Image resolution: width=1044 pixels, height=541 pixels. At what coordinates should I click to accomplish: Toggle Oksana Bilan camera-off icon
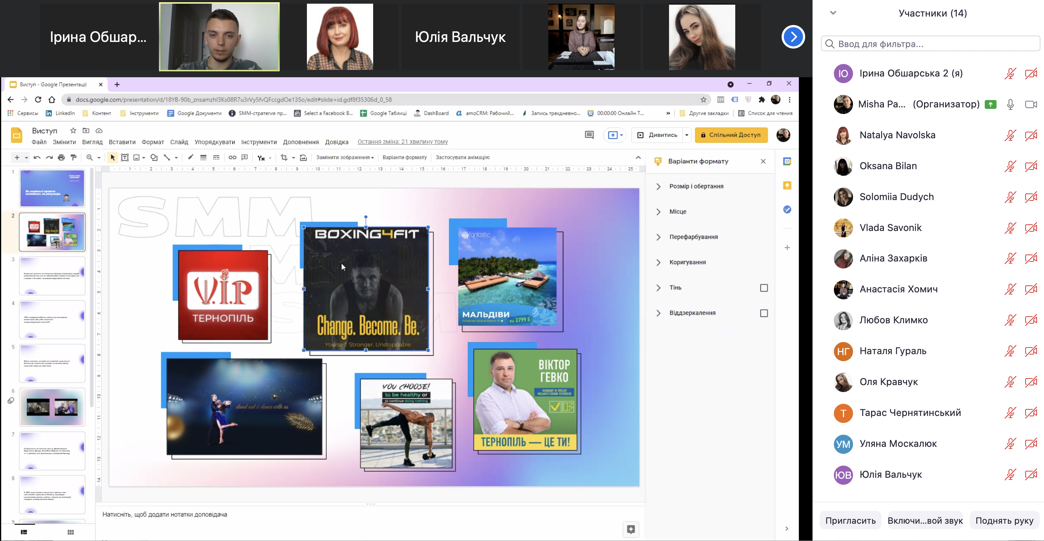click(1031, 166)
